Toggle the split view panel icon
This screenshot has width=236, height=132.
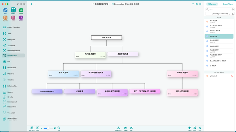pos(200,4)
